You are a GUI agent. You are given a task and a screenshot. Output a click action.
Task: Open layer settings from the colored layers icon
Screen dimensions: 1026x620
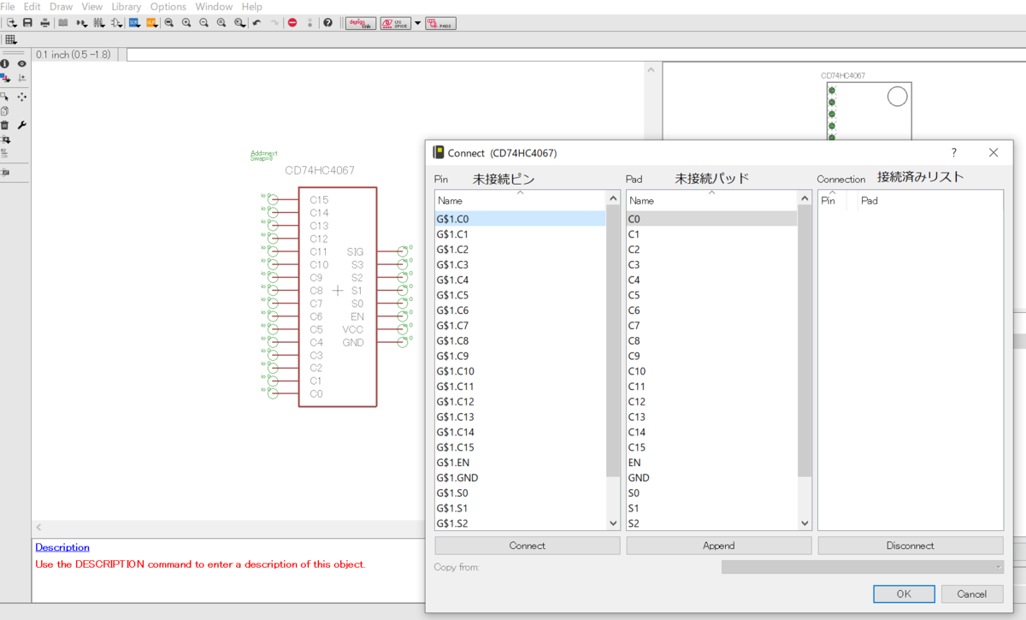pyautogui.click(x=5, y=78)
